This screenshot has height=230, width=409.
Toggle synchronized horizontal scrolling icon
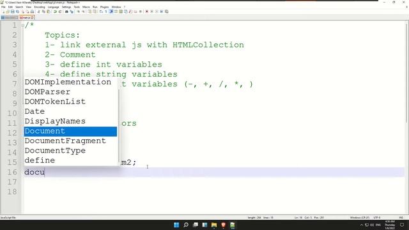(95, 11)
